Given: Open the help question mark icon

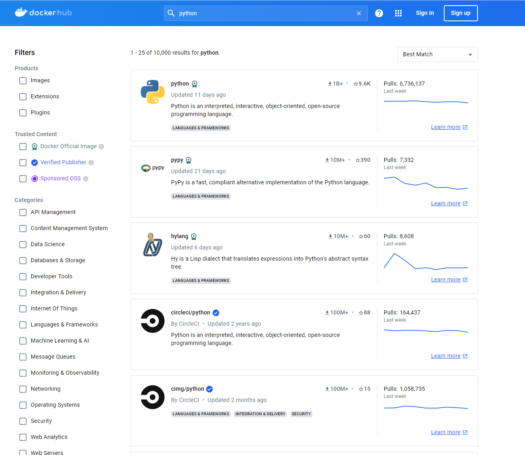Looking at the screenshot, I should (379, 13).
